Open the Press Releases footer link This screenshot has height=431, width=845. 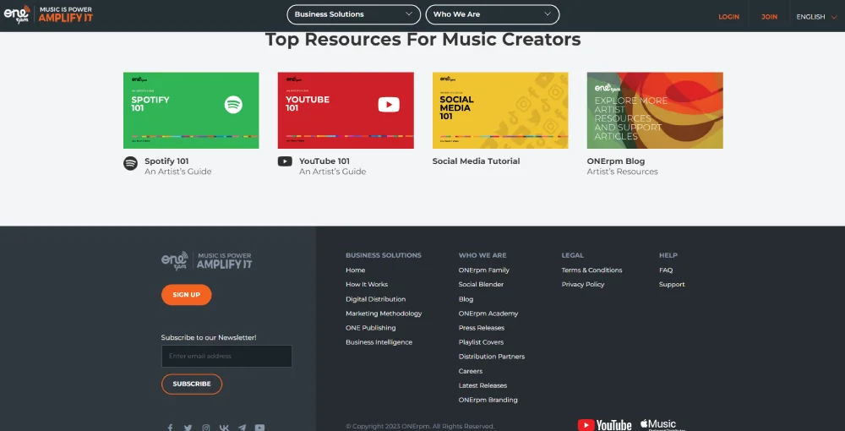point(482,328)
